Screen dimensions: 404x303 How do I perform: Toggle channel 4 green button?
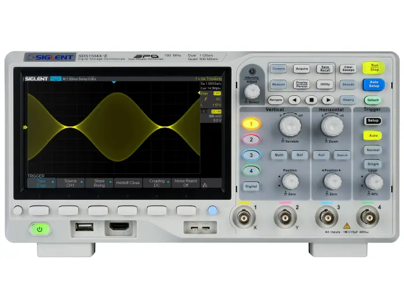click(x=251, y=171)
